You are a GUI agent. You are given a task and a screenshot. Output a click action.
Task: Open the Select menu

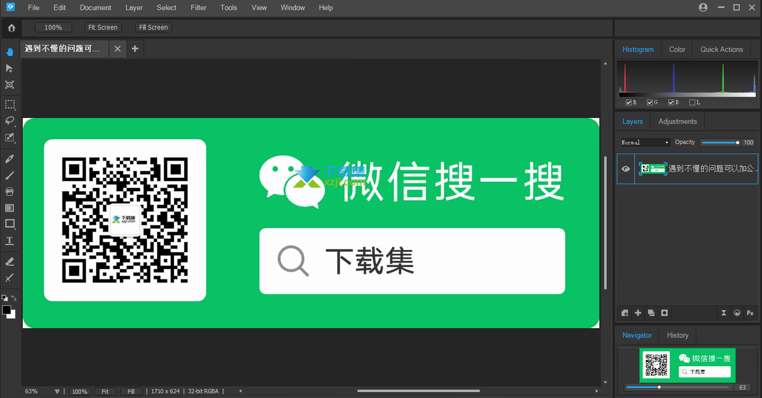click(x=166, y=7)
